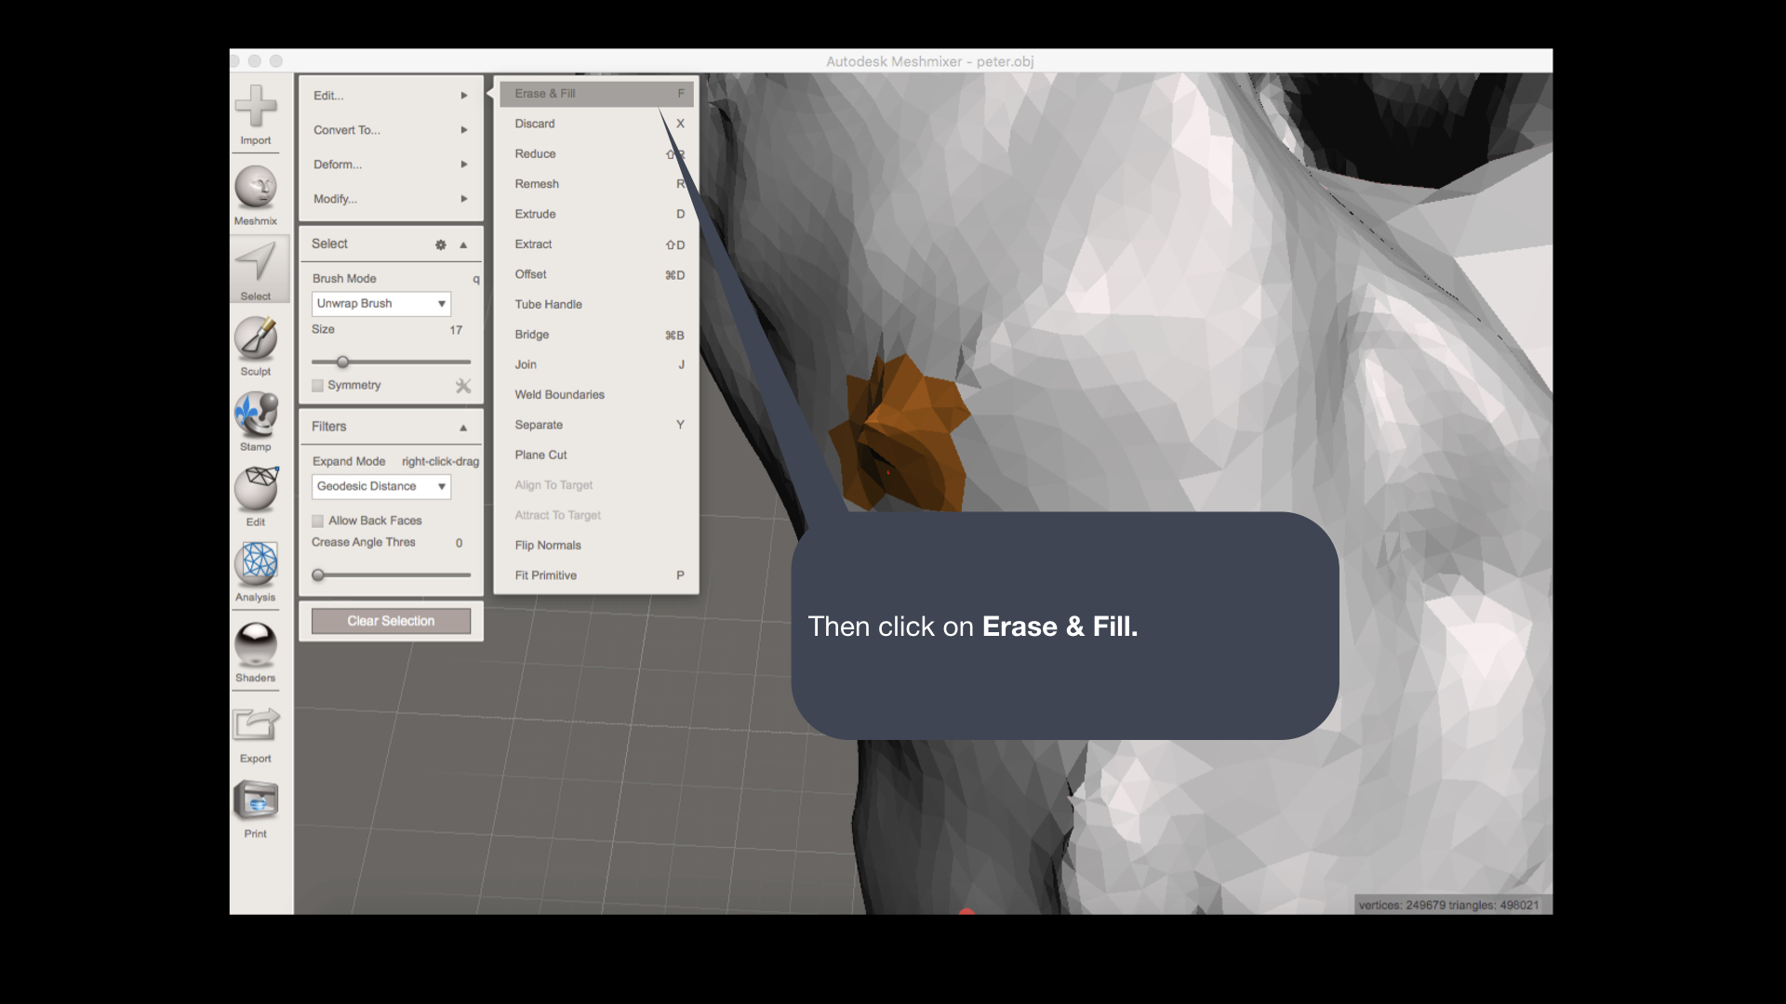The height and width of the screenshot is (1004, 1786).
Task: Collapse the Filters section
Action: pos(463,428)
